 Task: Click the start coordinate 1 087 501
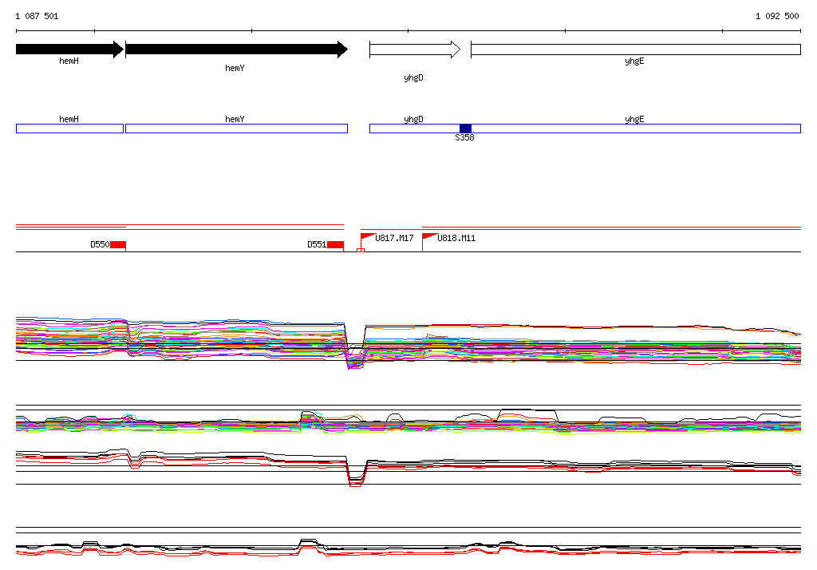[x=37, y=16]
